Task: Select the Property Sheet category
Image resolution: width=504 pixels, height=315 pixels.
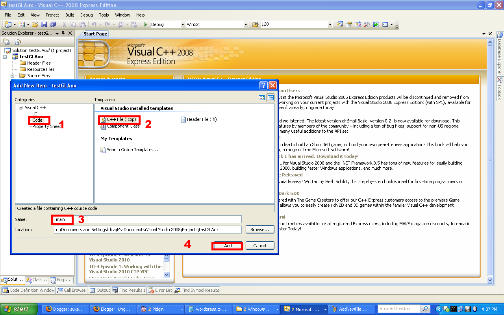Action: point(47,126)
